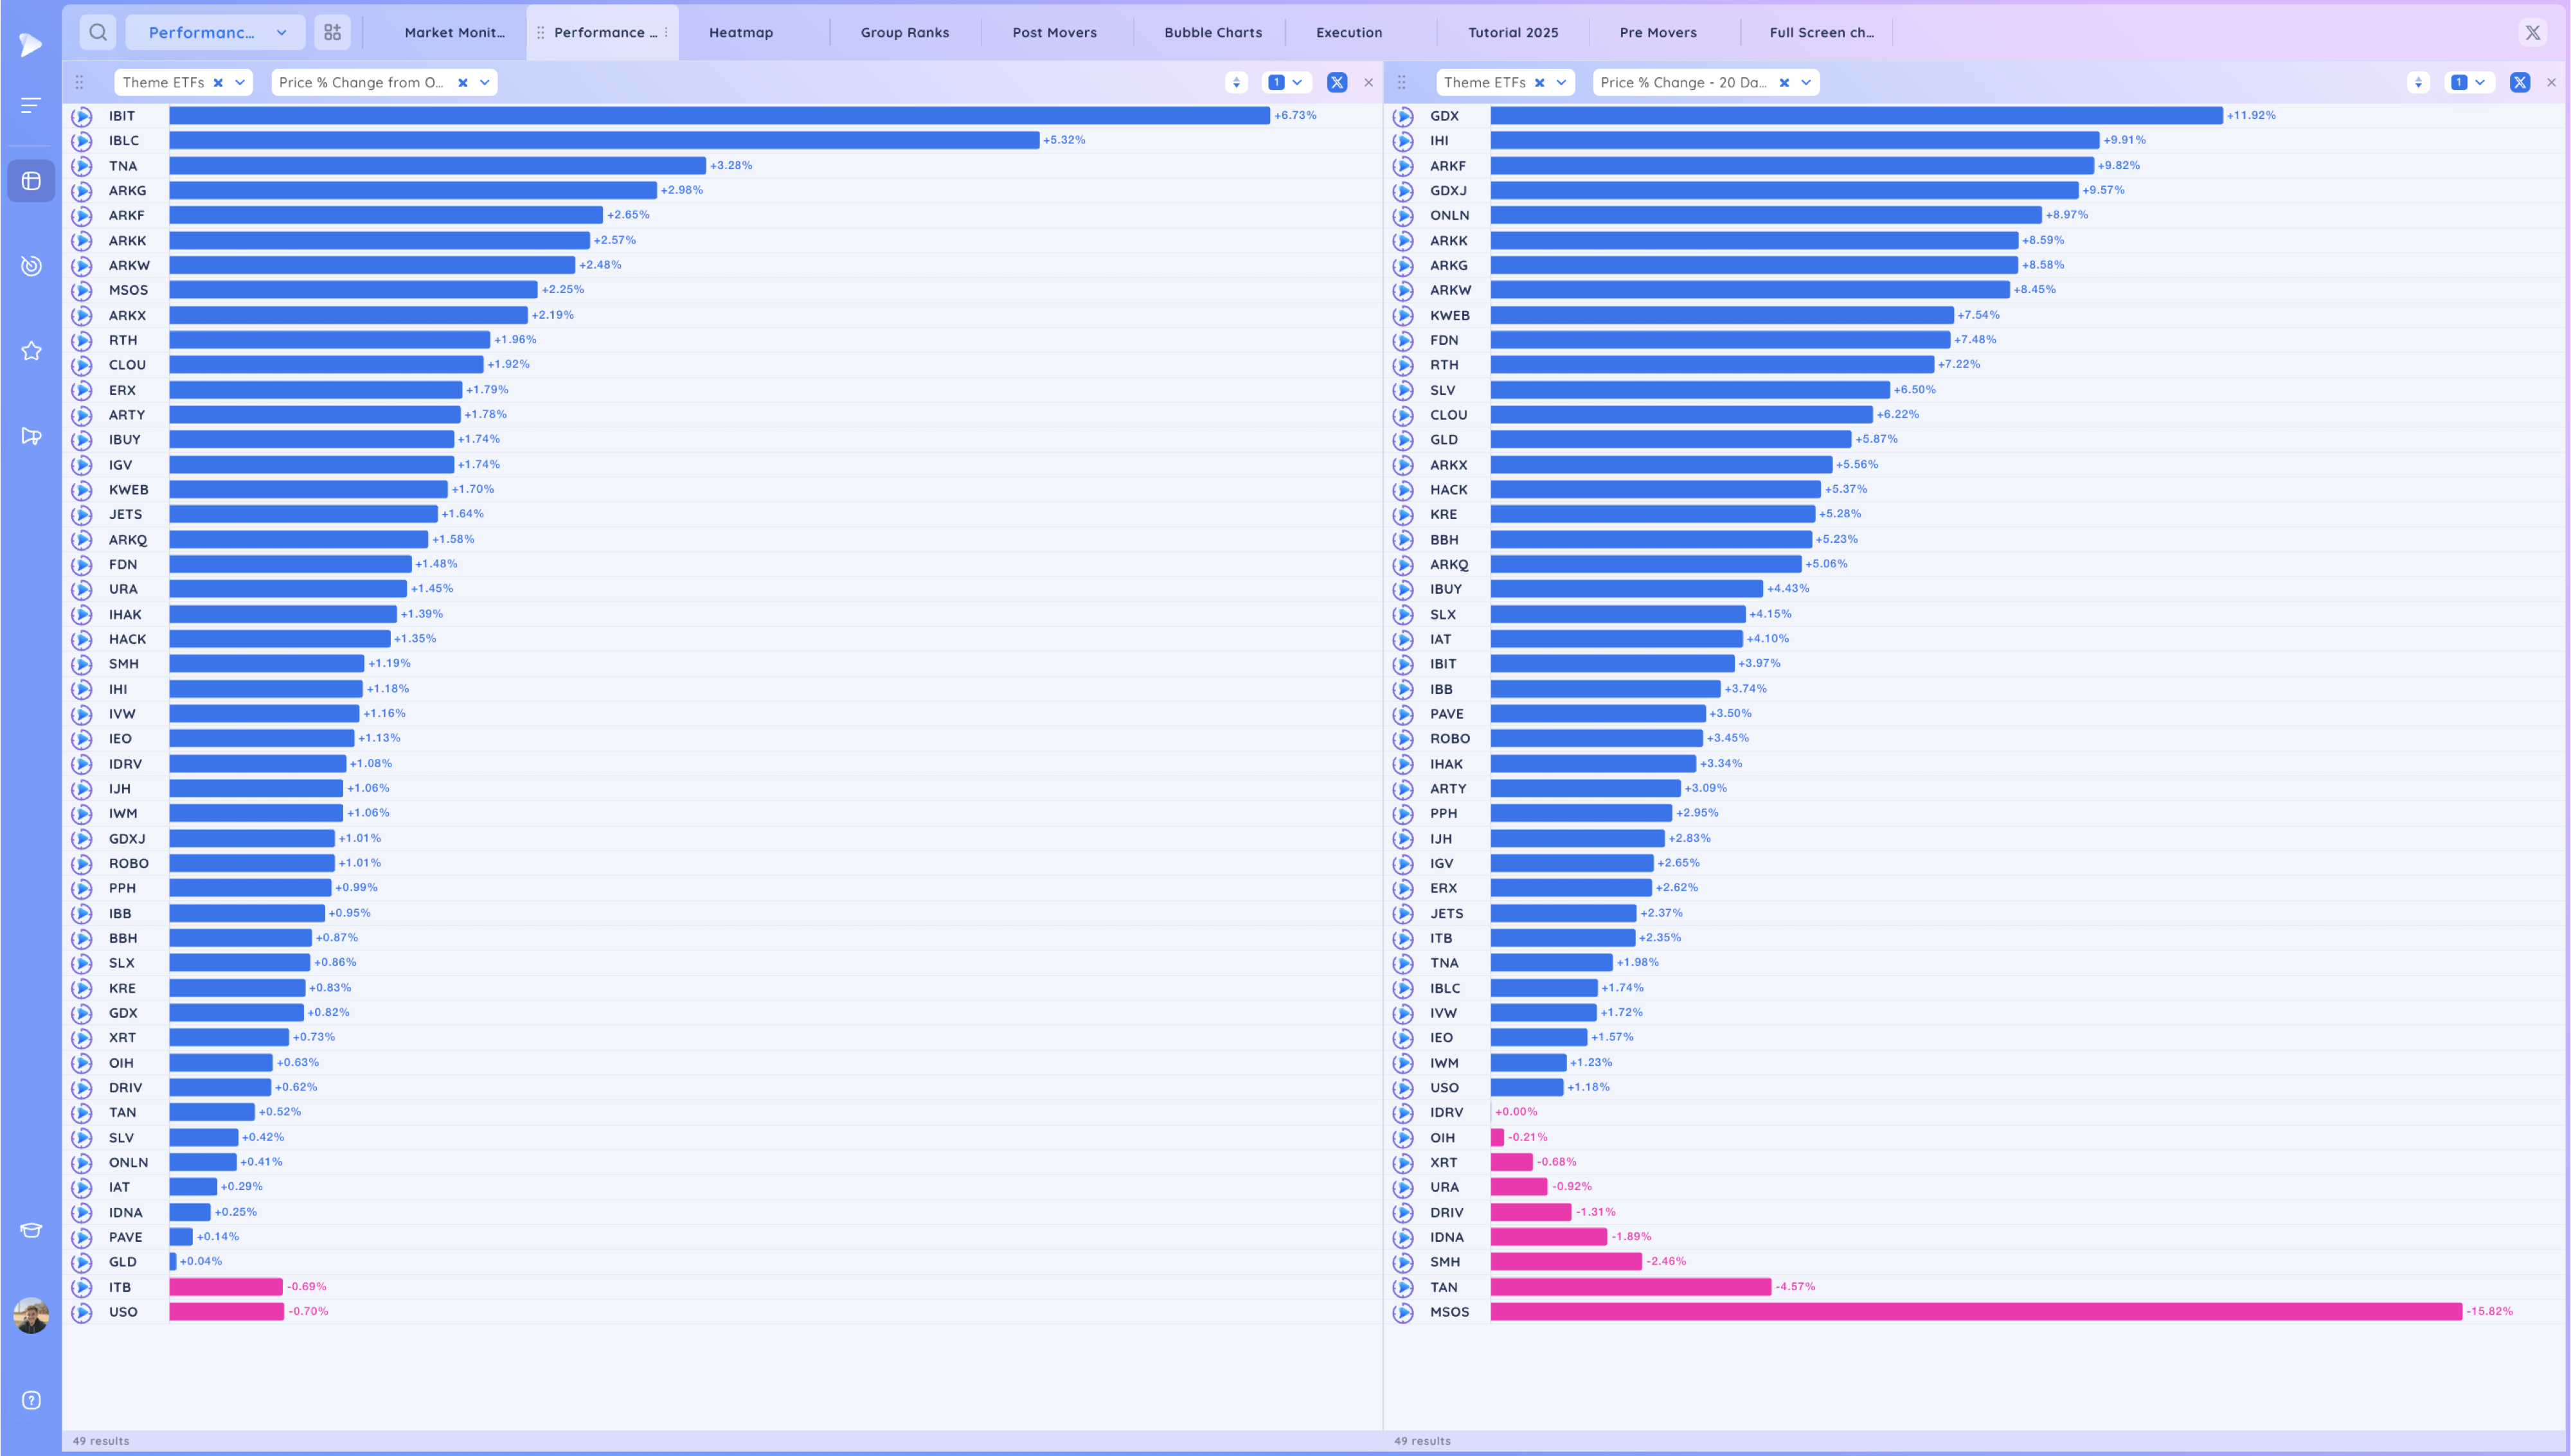Click the play icon beside MSOS in right panel
This screenshot has height=1456, width=2571.
[1403, 1312]
